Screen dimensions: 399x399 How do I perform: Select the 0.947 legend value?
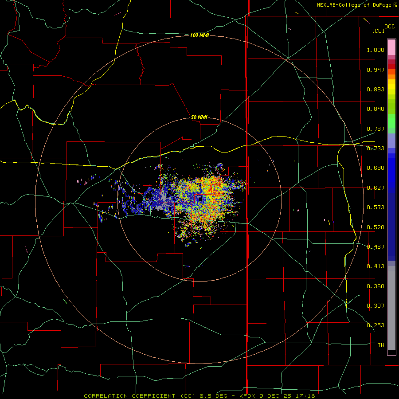(376, 70)
